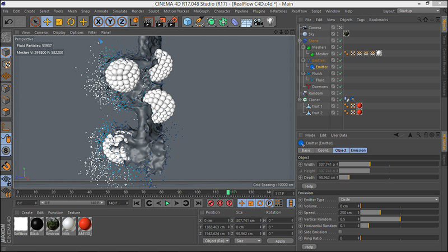Open the Layout Startup dropdown
Image resolution: width=448 pixels, height=252 pixels.
pyautogui.click(x=418, y=11)
